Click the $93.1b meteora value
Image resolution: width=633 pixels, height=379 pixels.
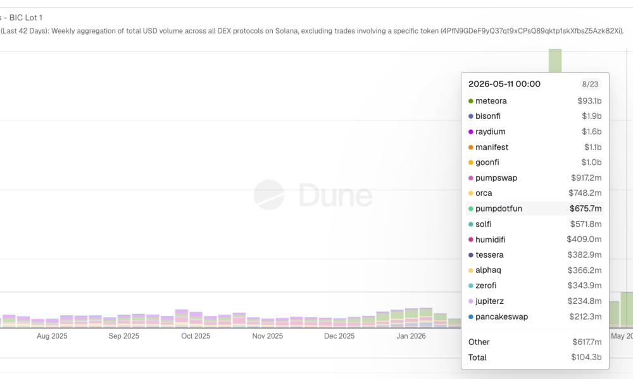point(589,100)
